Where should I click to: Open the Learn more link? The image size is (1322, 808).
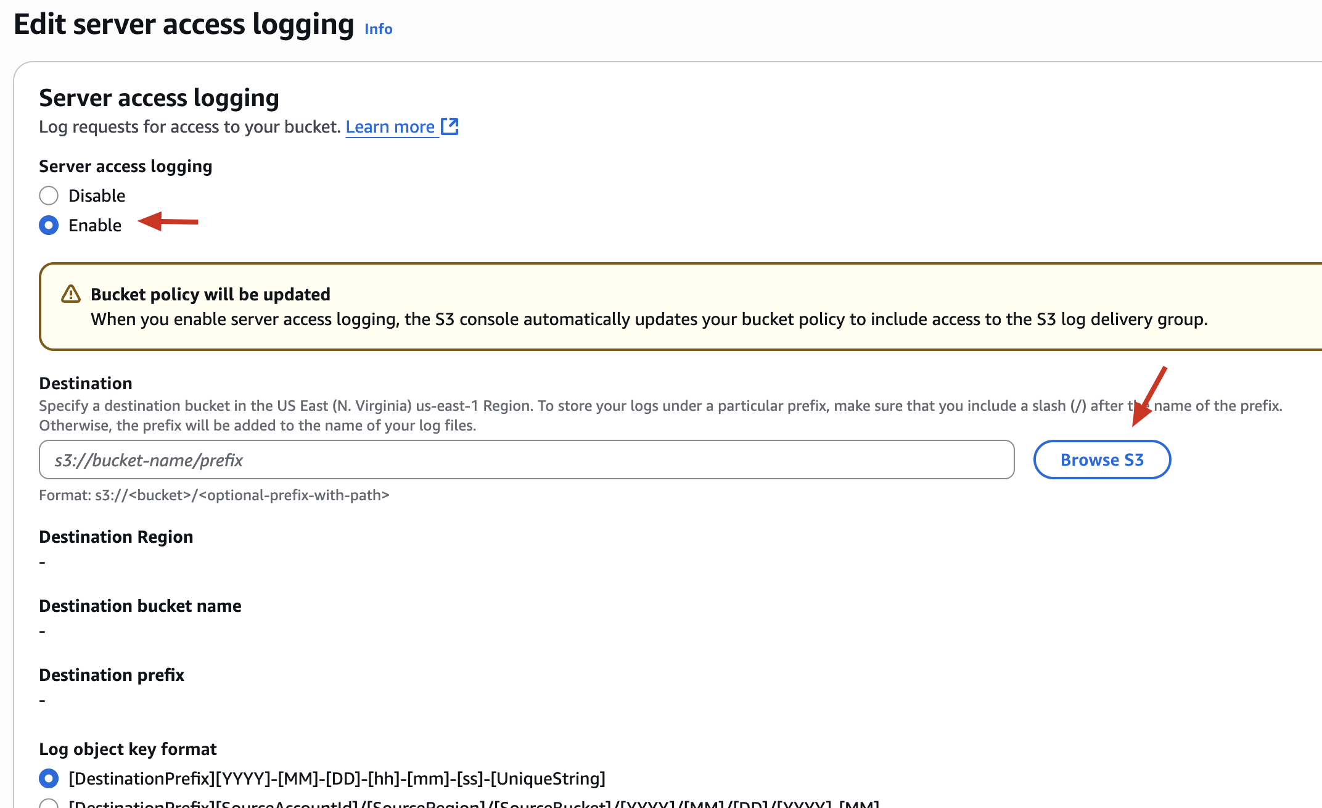(x=390, y=126)
